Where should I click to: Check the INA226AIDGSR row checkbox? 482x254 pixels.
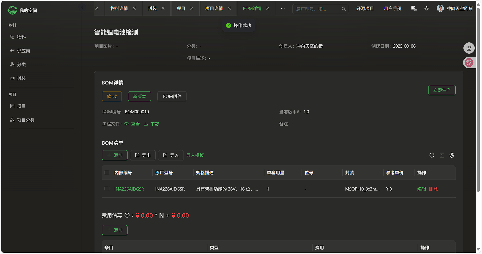coord(107,189)
